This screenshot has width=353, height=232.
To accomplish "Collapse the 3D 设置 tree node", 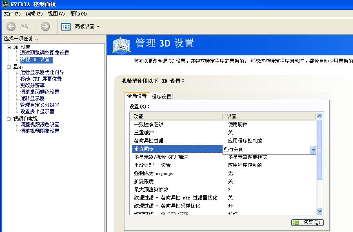I will click(x=9, y=47).
